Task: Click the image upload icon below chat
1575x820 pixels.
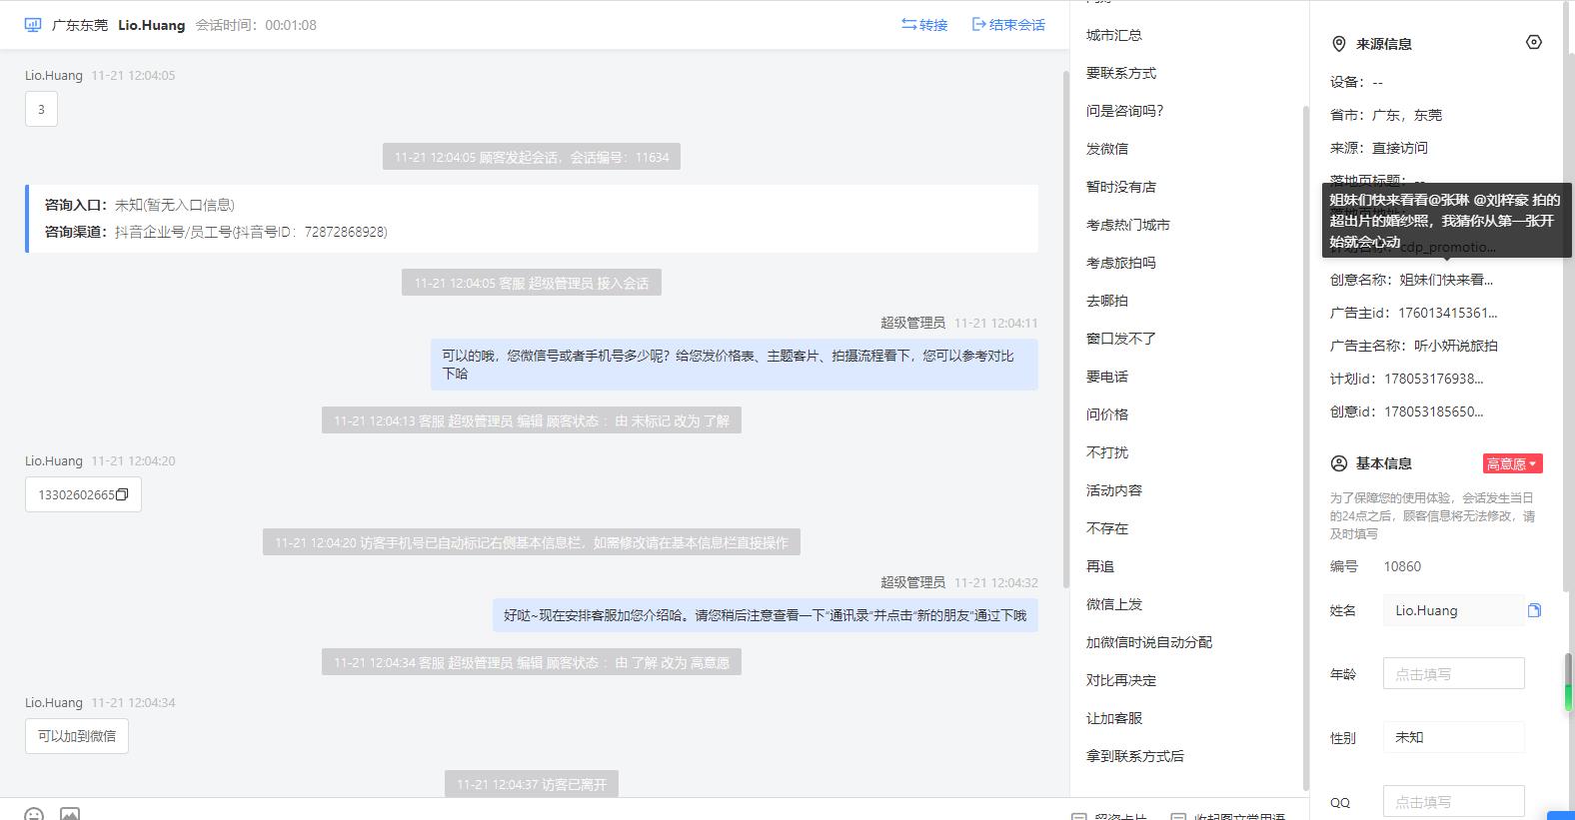Action: point(70,814)
